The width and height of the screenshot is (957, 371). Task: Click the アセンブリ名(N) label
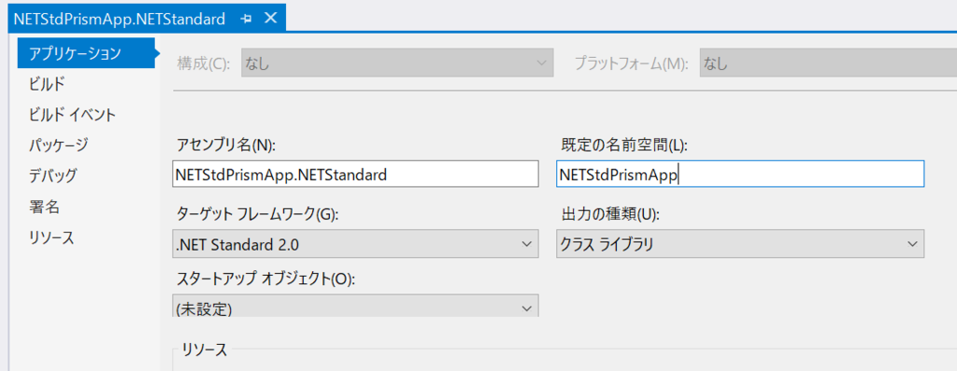(226, 145)
